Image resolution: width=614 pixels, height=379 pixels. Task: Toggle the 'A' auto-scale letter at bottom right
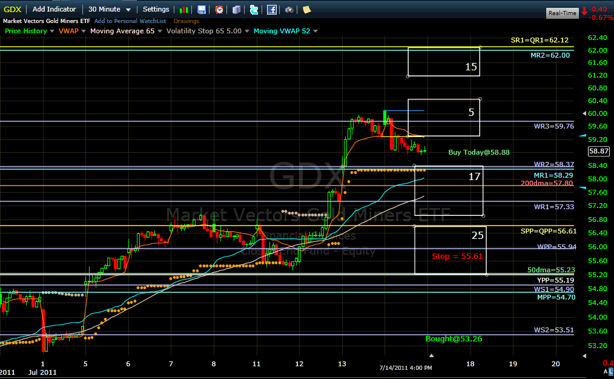[606, 371]
